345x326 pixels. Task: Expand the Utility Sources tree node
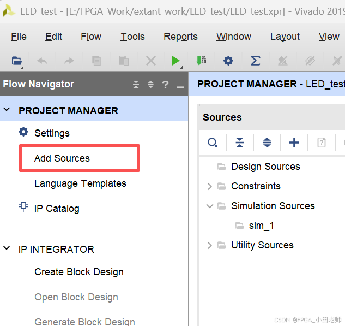(x=209, y=245)
